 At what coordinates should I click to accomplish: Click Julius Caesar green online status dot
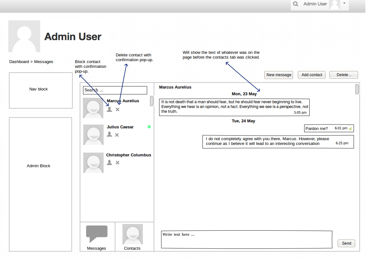coord(149,127)
